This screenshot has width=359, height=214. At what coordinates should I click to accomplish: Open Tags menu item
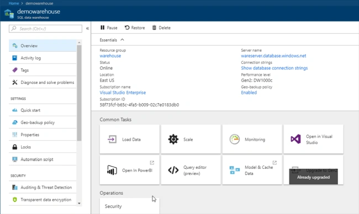(43, 70)
